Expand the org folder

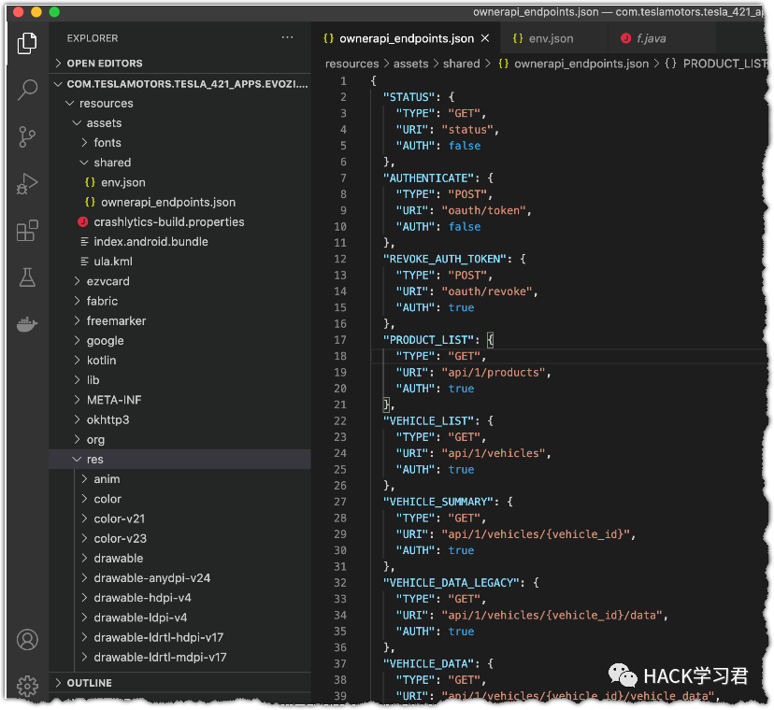pyautogui.click(x=77, y=439)
